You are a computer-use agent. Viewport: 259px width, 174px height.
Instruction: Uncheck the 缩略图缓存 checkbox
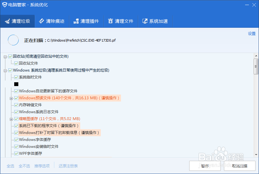pos(16,119)
